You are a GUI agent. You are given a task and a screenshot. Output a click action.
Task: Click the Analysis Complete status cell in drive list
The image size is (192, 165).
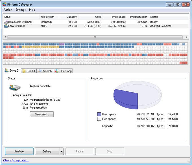tap(161, 26)
